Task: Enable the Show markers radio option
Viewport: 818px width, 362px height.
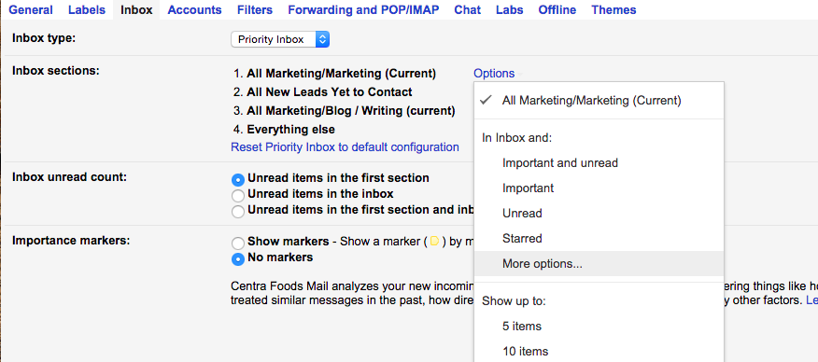Action: click(238, 244)
